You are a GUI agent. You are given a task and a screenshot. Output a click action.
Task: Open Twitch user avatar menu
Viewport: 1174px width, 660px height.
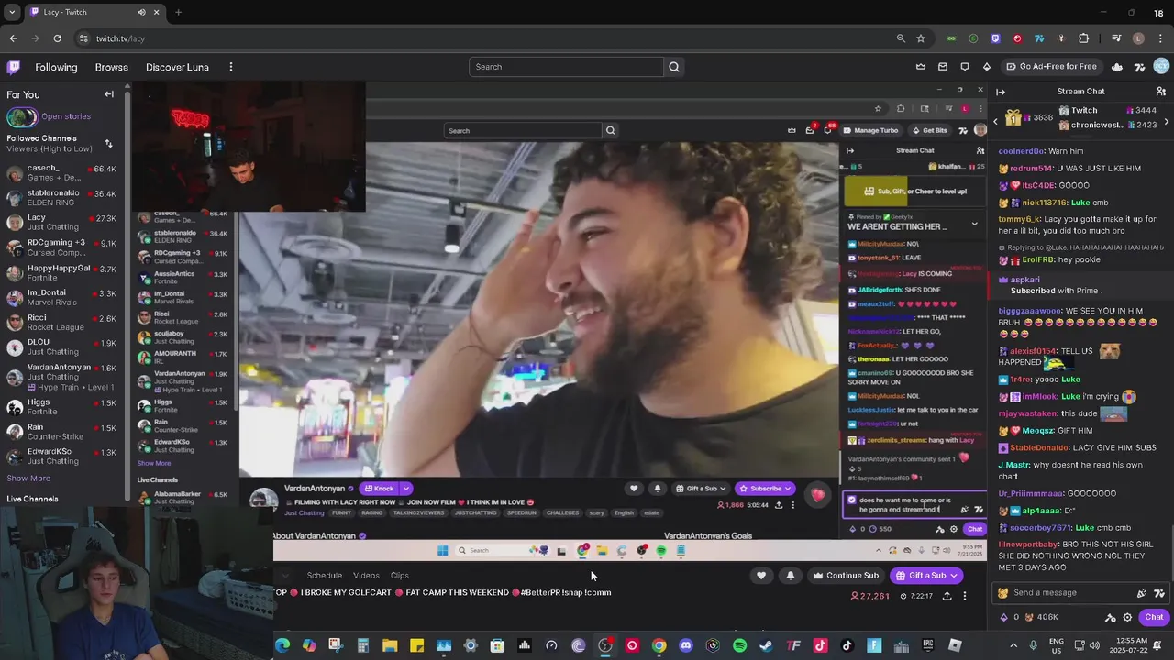[x=1161, y=67]
